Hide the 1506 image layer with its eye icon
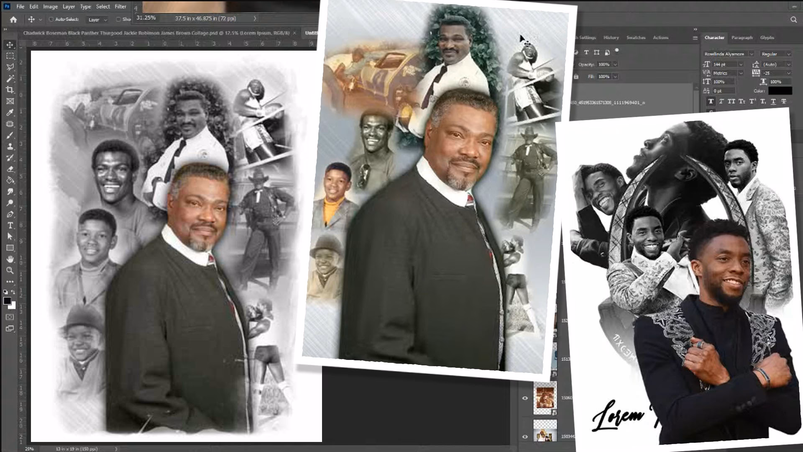Viewport: 803px width, 452px height. pos(525,398)
